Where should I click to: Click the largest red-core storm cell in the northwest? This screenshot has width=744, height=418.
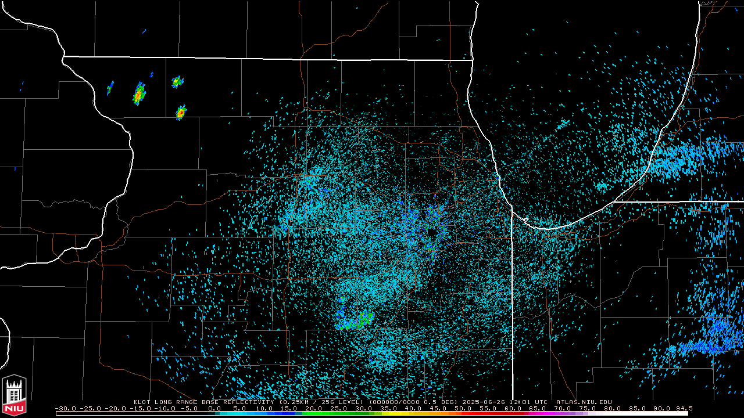click(138, 93)
